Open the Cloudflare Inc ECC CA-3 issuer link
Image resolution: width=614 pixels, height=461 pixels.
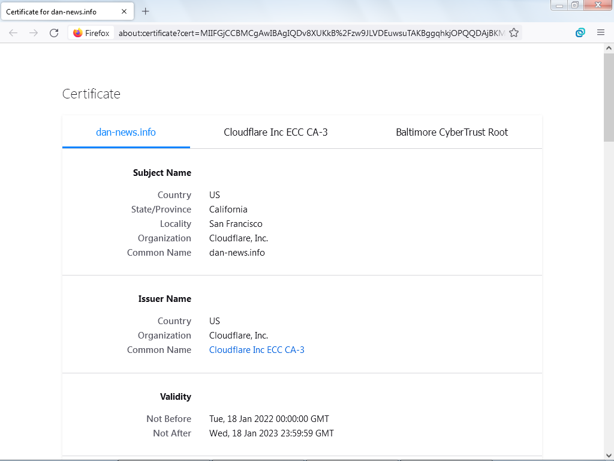pos(257,350)
